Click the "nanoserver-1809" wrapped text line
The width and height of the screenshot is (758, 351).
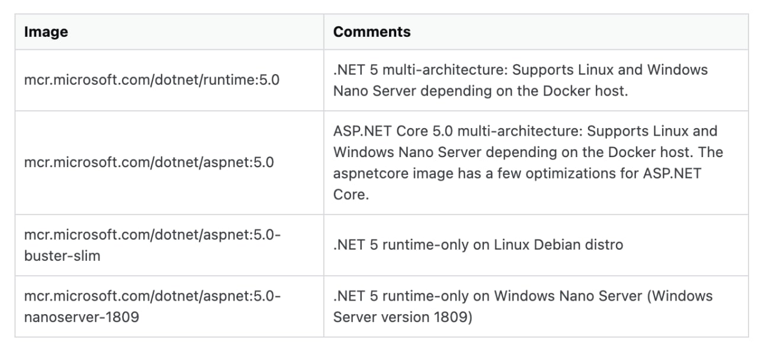[x=81, y=317]
